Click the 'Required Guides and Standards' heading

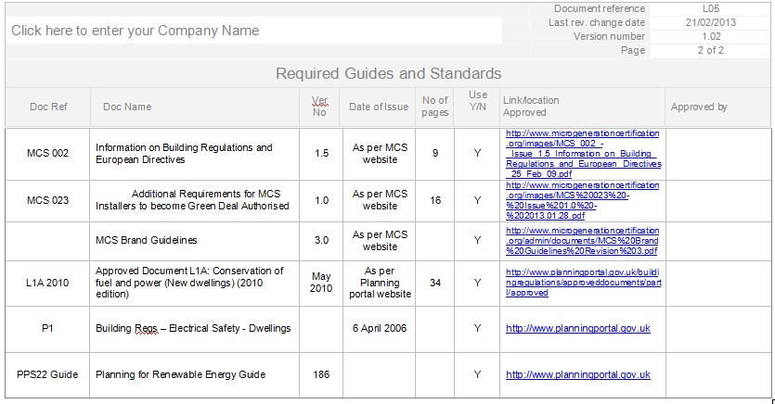click(388, 73)
